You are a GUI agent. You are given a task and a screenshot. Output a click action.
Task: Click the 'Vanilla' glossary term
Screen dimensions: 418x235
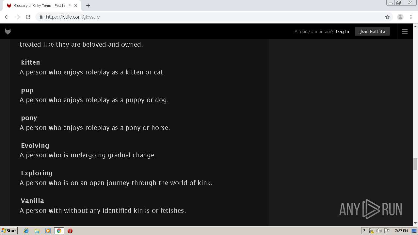point(32,201)
